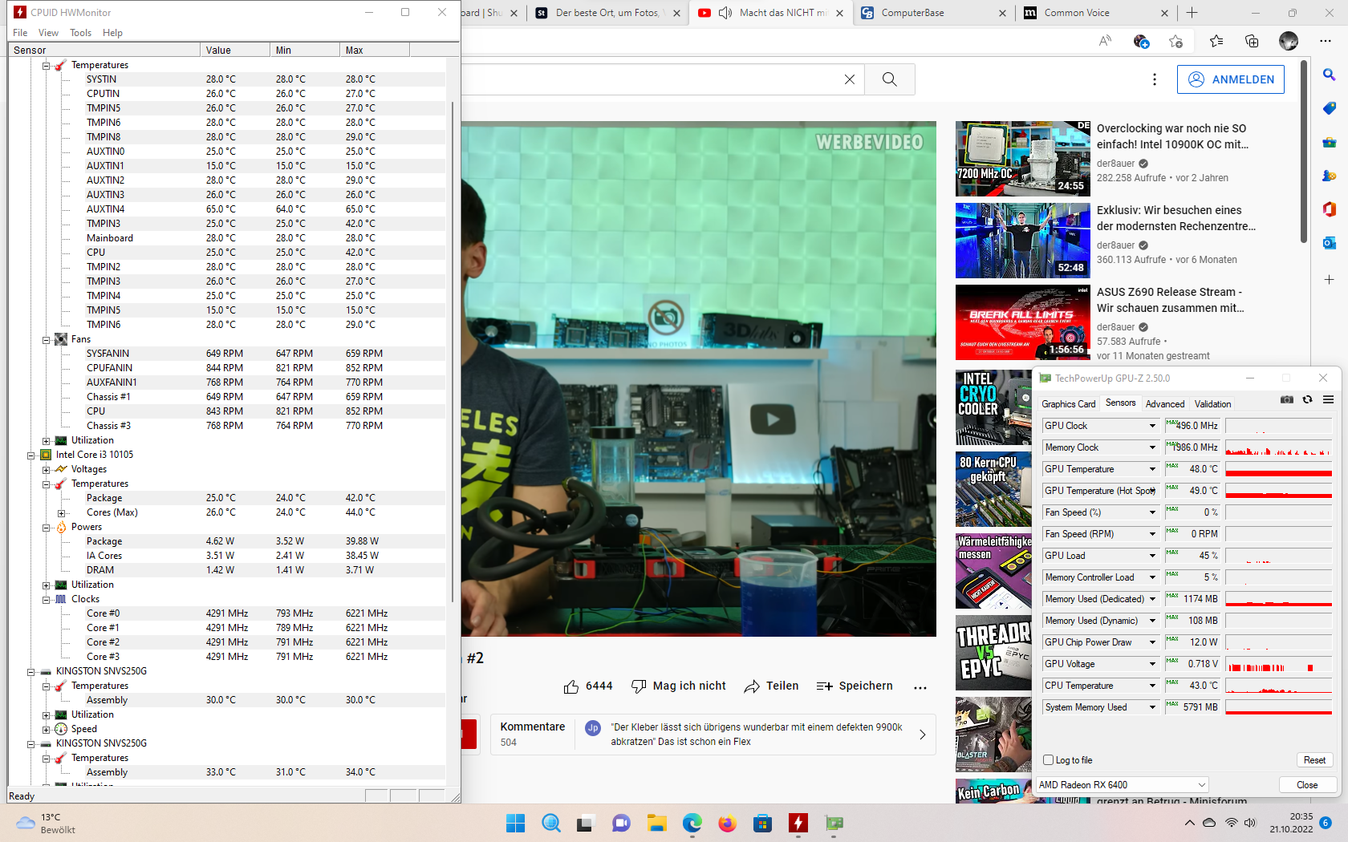Refresh sensor readings via GPU-Z refresh icon
Screen dimensions: 1348x842
click(x=1307, y=399)
